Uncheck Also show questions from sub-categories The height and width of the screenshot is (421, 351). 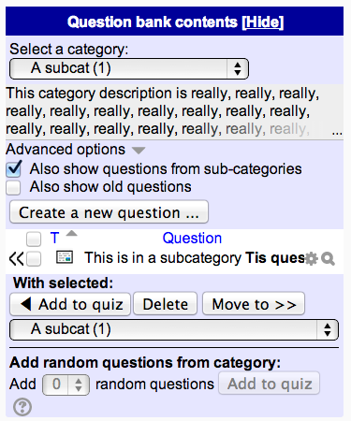(14, 168)
